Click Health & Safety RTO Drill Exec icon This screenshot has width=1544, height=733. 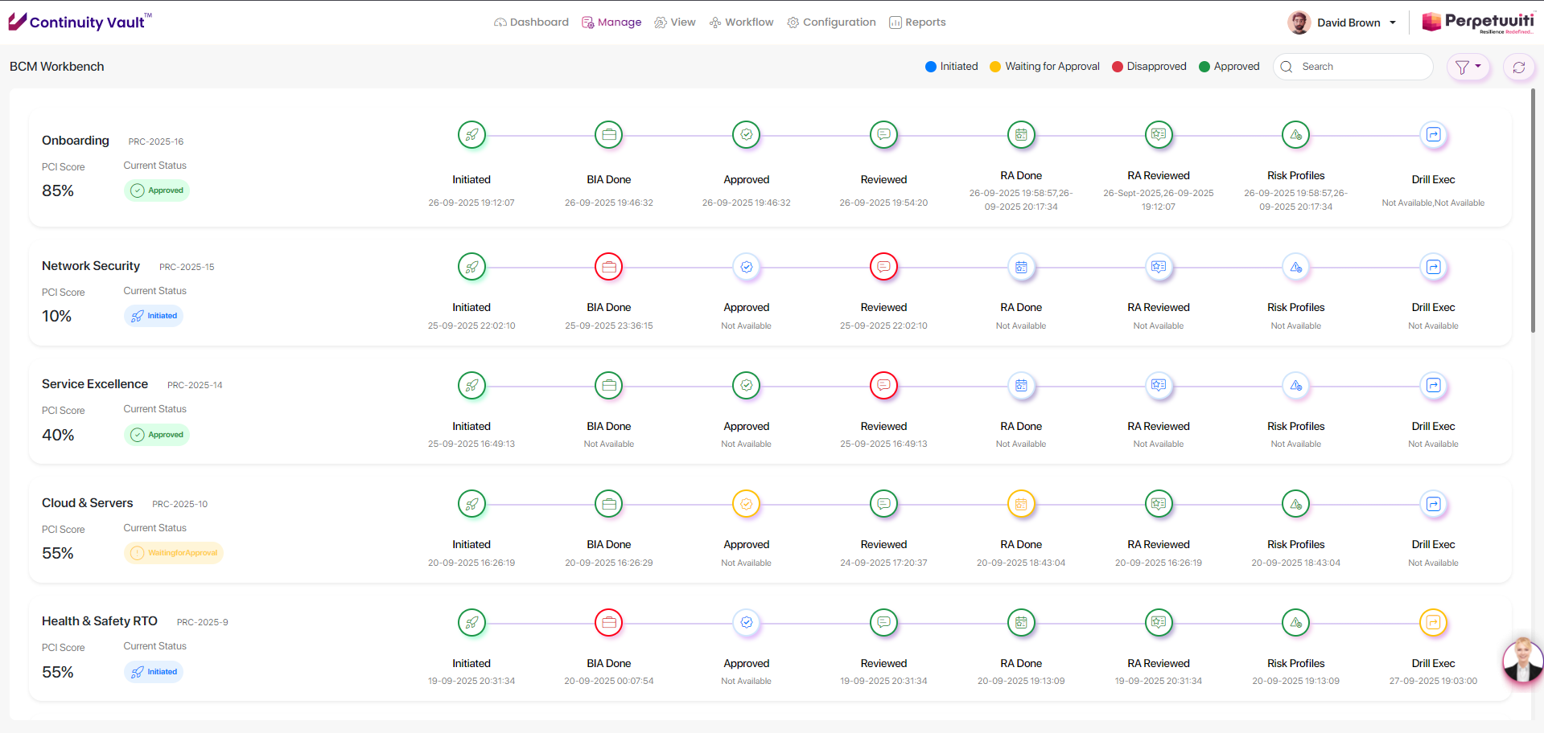pyautogui.click(x=1433, y=622)
